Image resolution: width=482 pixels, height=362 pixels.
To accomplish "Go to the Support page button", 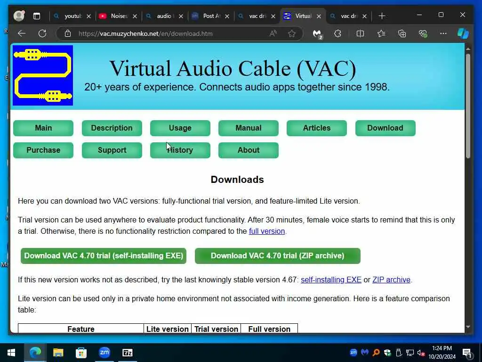I will 112,150.
